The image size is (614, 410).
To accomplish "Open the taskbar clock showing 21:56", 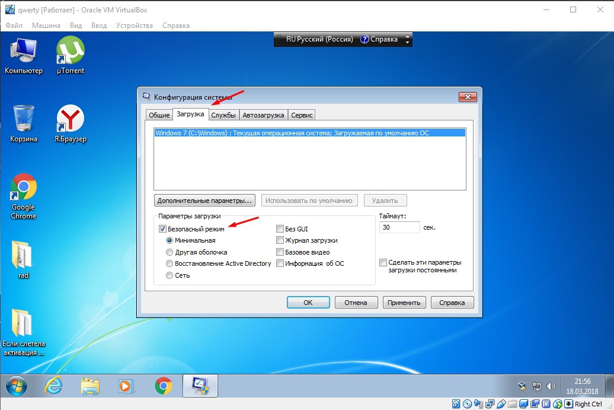I will [582, 386].
